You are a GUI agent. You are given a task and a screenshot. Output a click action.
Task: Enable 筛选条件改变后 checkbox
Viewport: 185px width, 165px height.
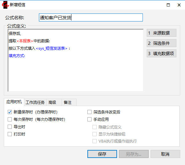click(89, 112)
